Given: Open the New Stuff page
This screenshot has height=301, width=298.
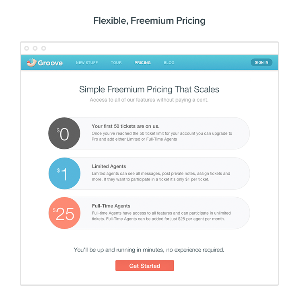Looking at the screenshot, I should (86, 63).
